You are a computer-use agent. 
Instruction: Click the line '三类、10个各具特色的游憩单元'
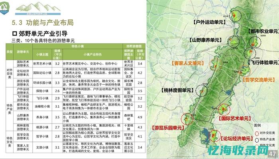43,41
